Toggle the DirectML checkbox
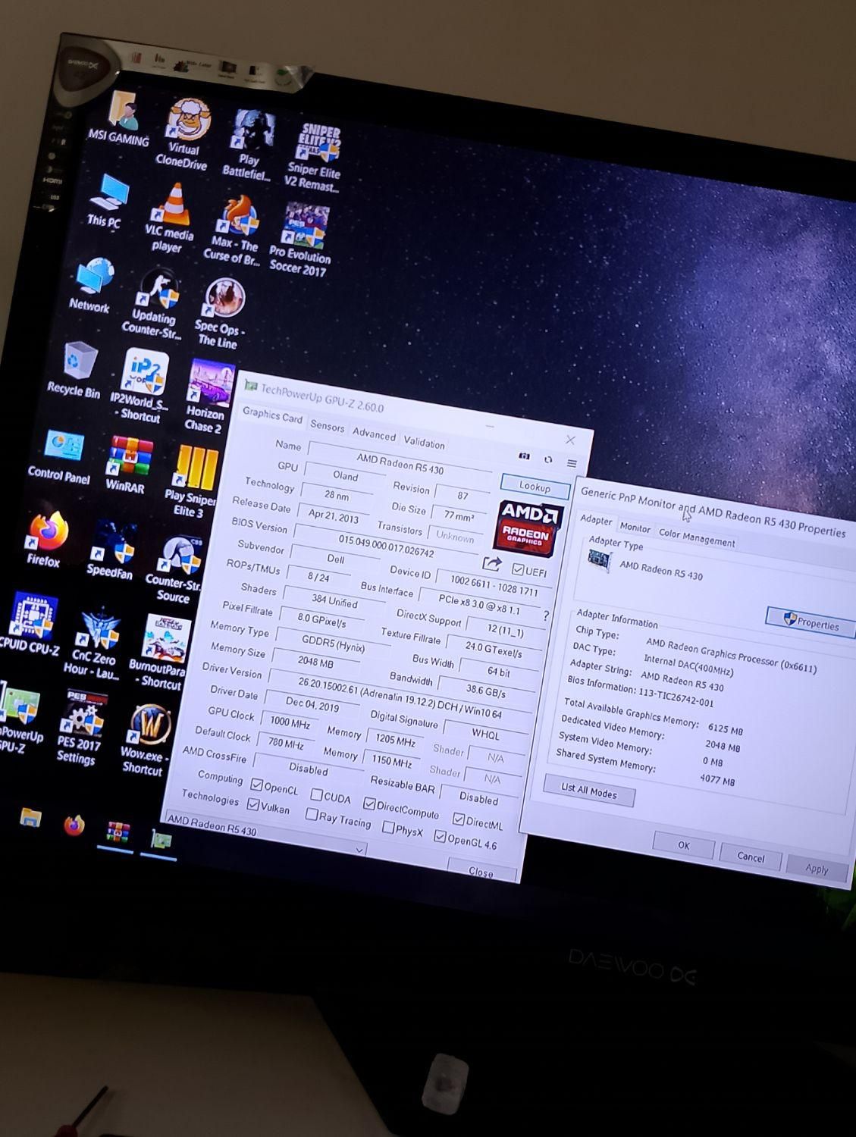Screen dimensions: 856x1137 459,819
